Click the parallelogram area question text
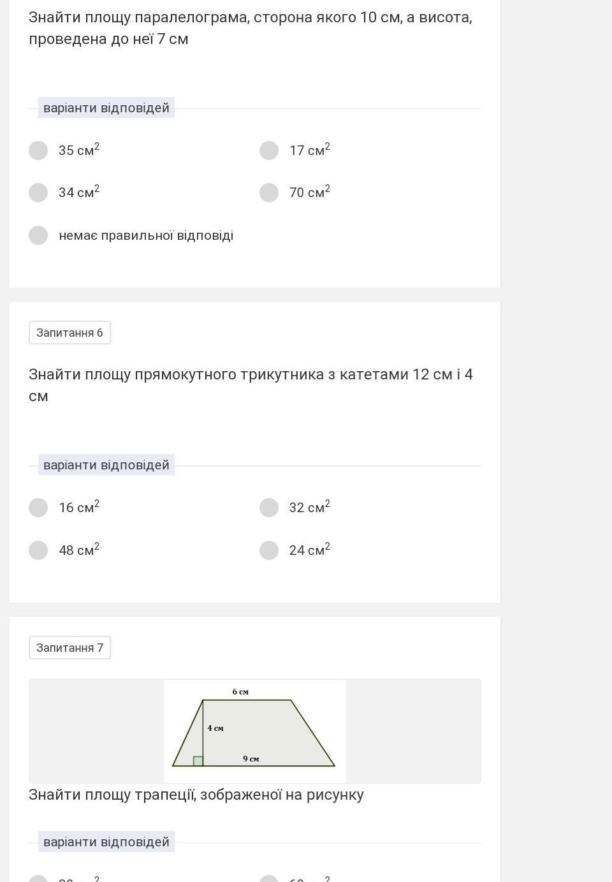612x882 pixels. 251,28
